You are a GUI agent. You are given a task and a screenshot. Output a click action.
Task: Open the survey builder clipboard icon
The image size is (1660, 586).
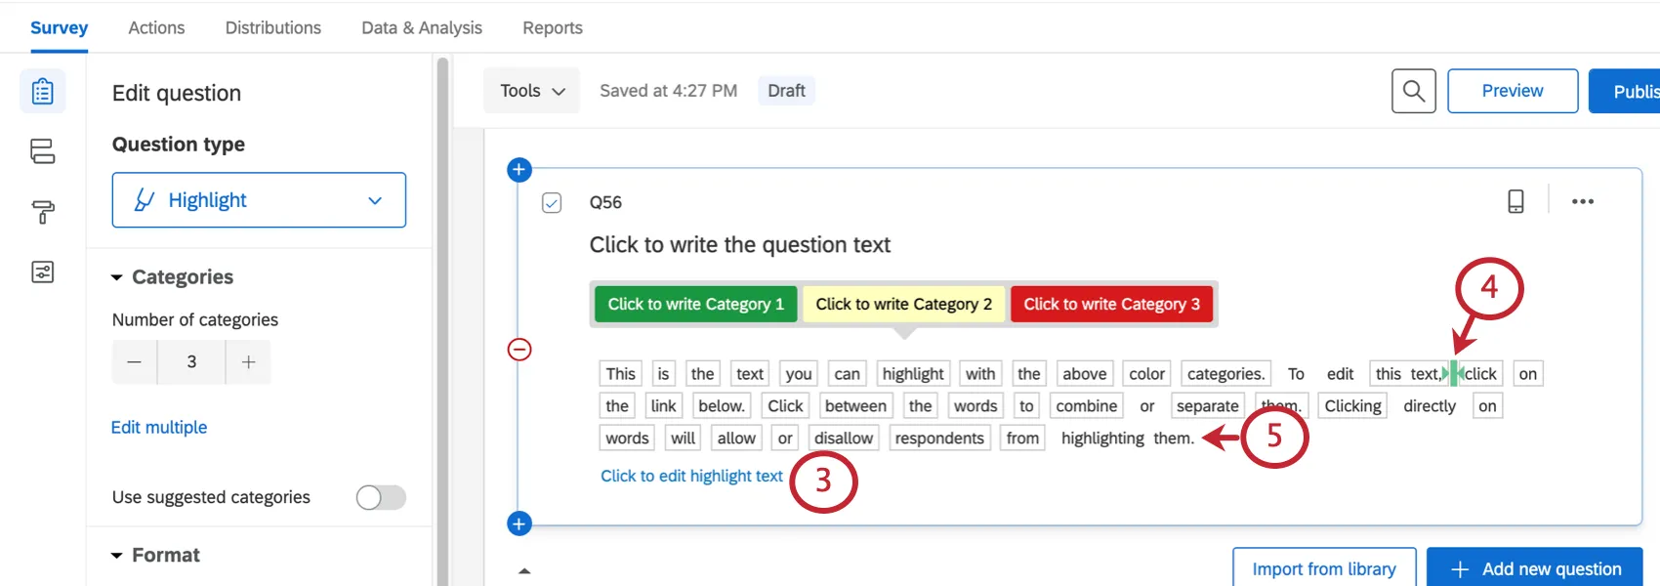point(43,91)
